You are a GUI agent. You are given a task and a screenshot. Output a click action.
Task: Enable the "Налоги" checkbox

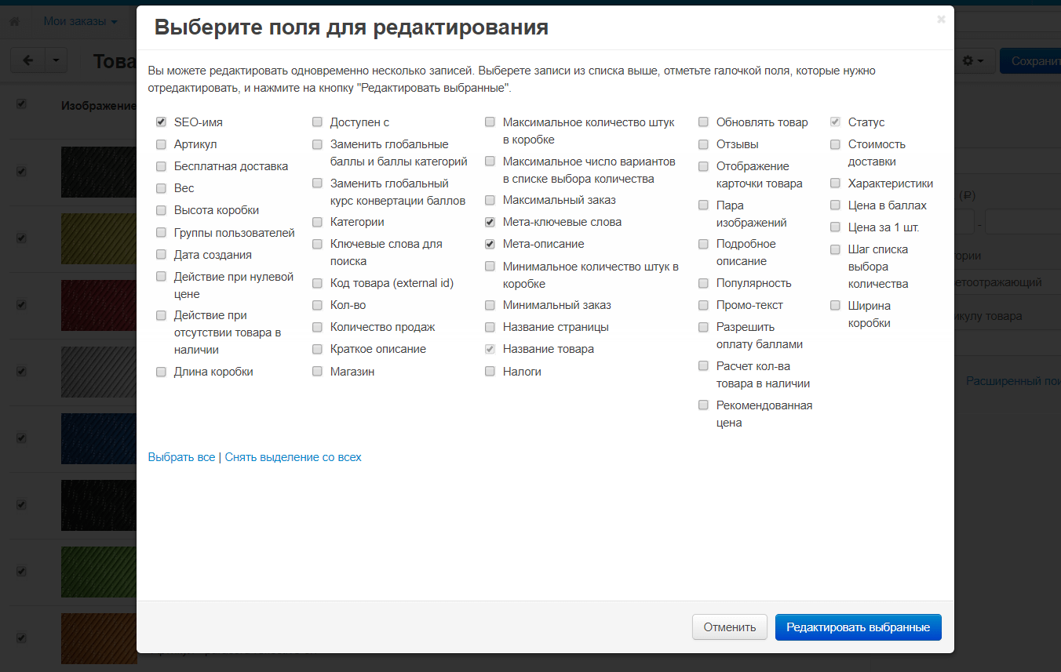coord(490,371)
